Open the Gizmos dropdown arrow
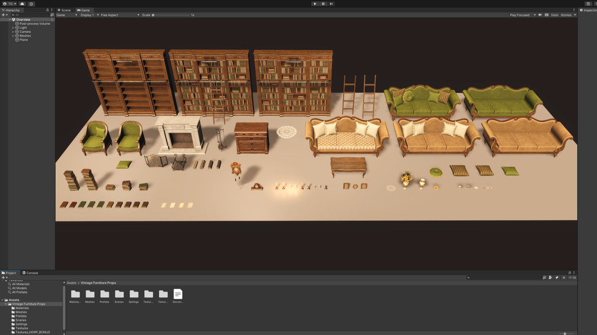This screenshot has height=335, width=597. (x=575, y=15)
